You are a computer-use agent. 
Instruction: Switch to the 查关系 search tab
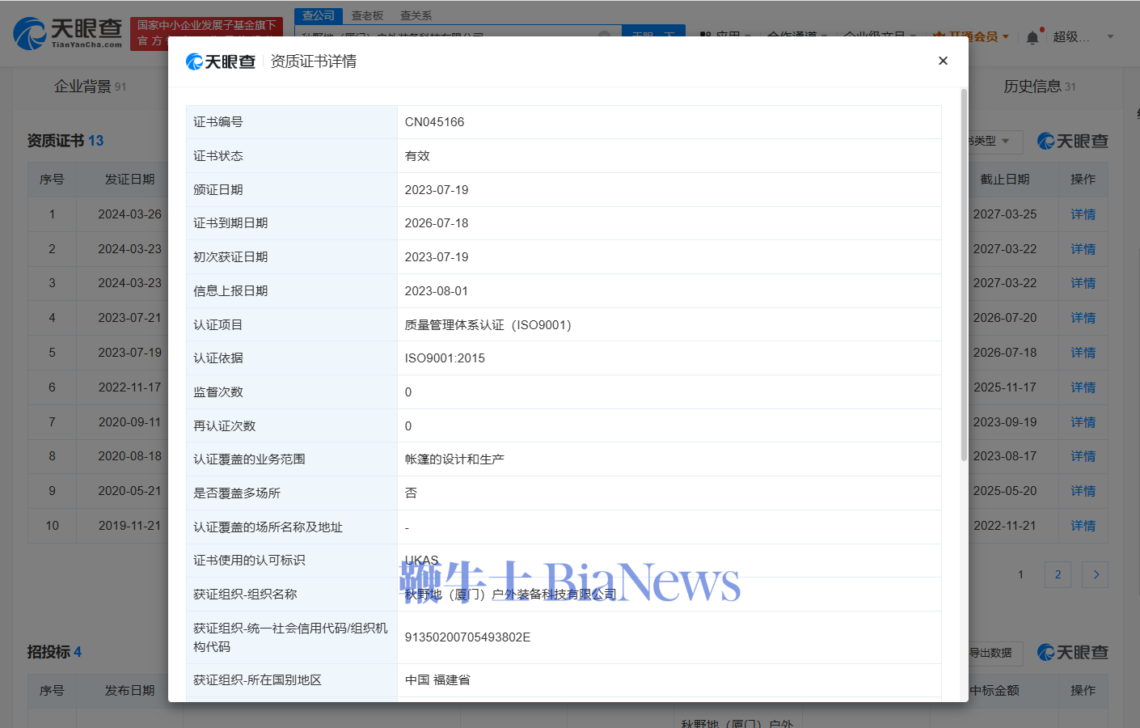click(x=416, y=15)
